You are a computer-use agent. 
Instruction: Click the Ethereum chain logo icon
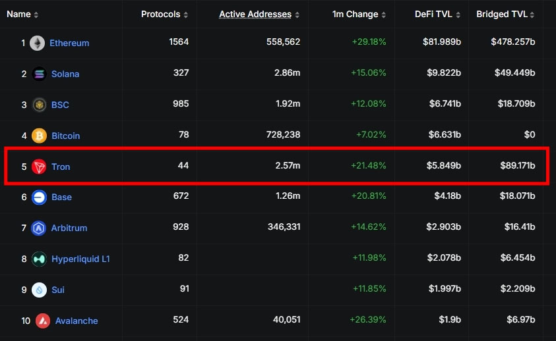[x=37, y=43]
